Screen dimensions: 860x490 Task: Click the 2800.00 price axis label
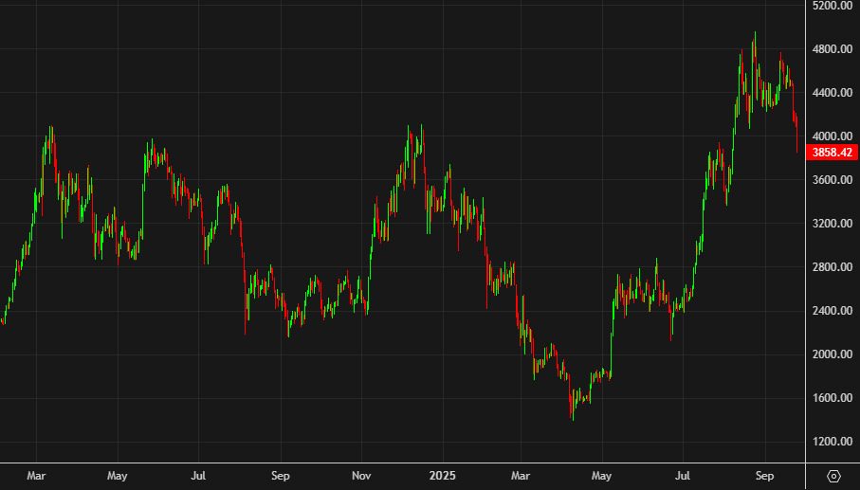tap(833, 267)
